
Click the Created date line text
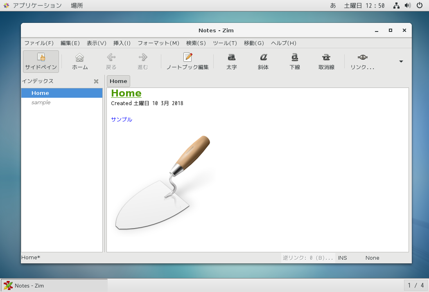(147, 103)
